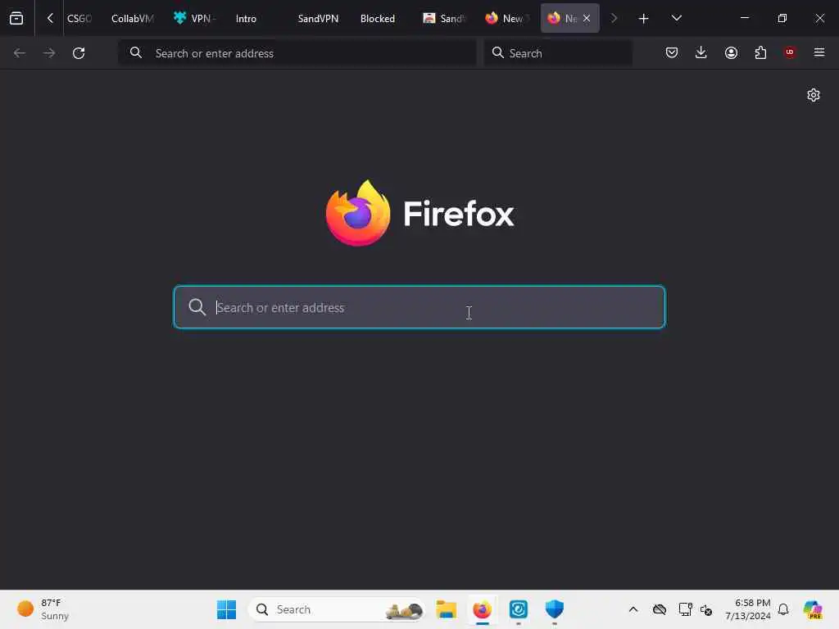Image resolution: width=839 pixels, height=629 pixels.
Task: Close the active New Tab
Action: [587, 18]
